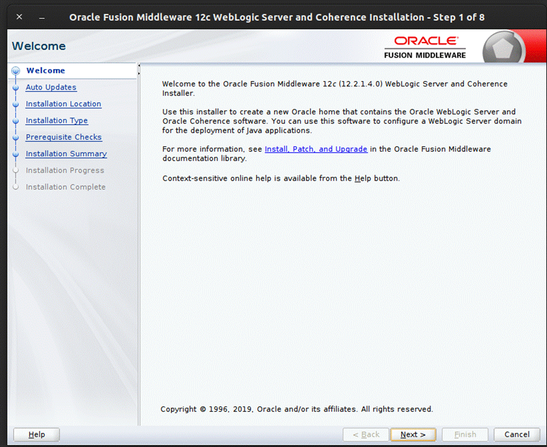The height and width of the screenshot is (447, 547).
Task: Click the Prerequisite Checks step label
Action: click(x=64, y=137)
